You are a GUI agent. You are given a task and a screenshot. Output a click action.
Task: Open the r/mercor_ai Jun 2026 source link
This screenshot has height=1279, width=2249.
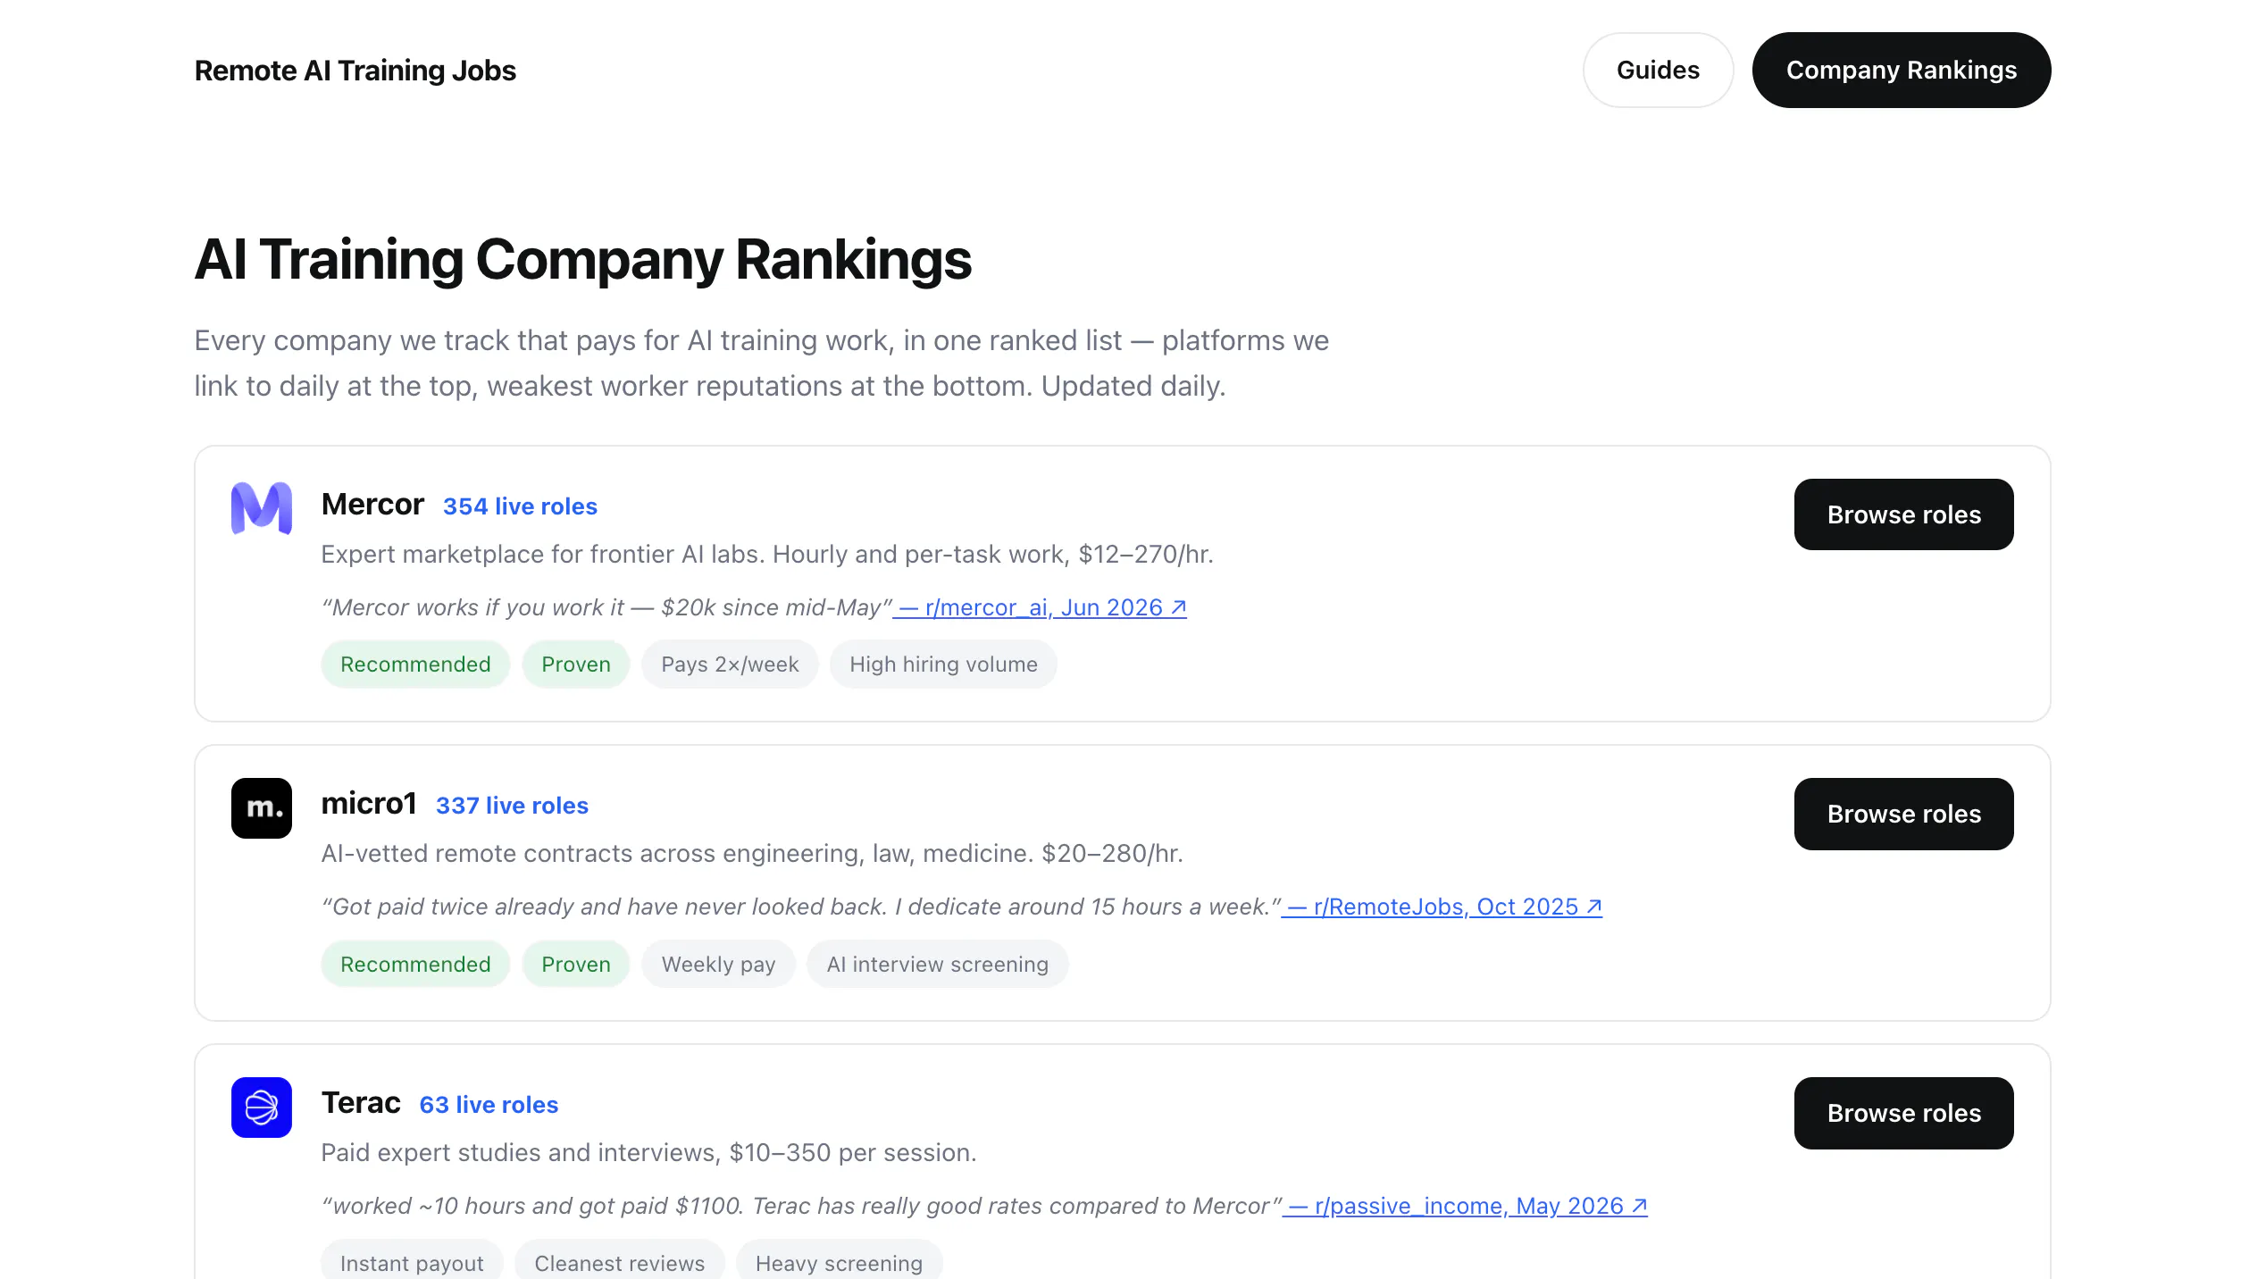point(1041,607)
